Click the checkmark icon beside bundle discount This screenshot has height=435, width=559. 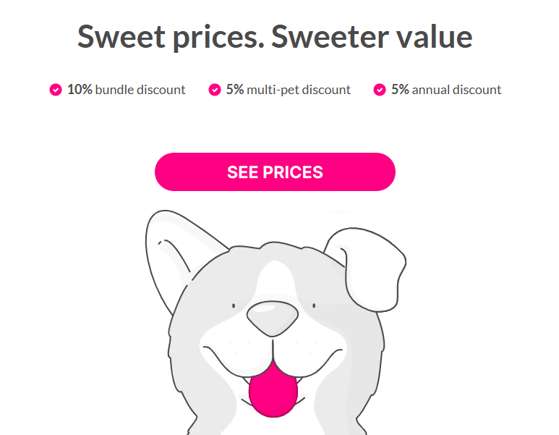click(56, 90)
